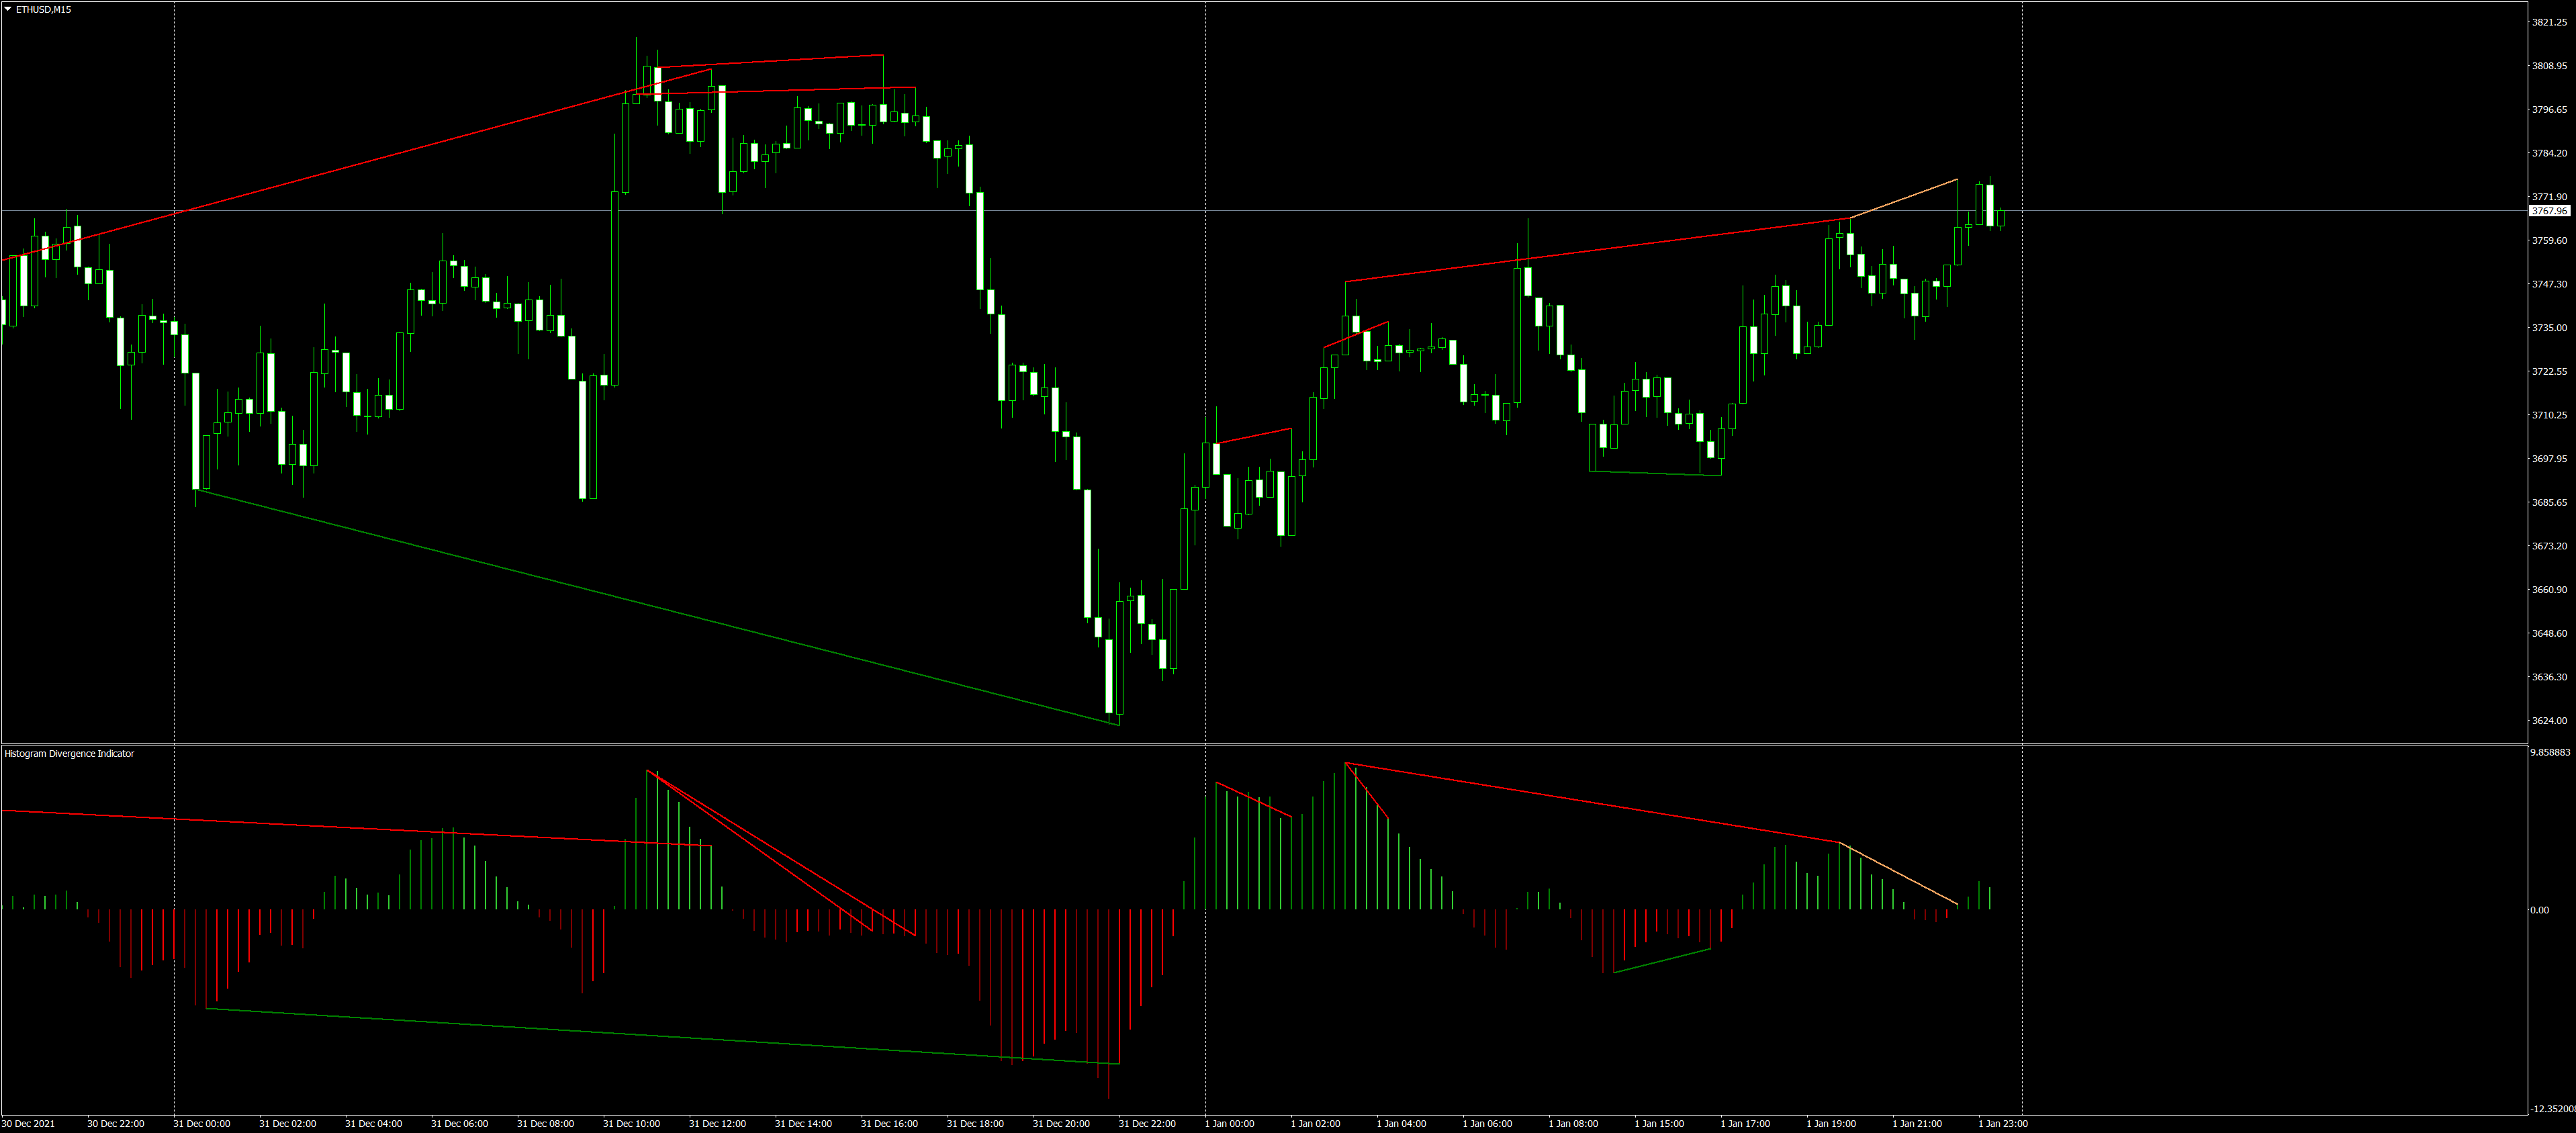Click the 31 Dec 12:00 time label
The height and width of the screenshot is (1133, 2576).
717,1123
